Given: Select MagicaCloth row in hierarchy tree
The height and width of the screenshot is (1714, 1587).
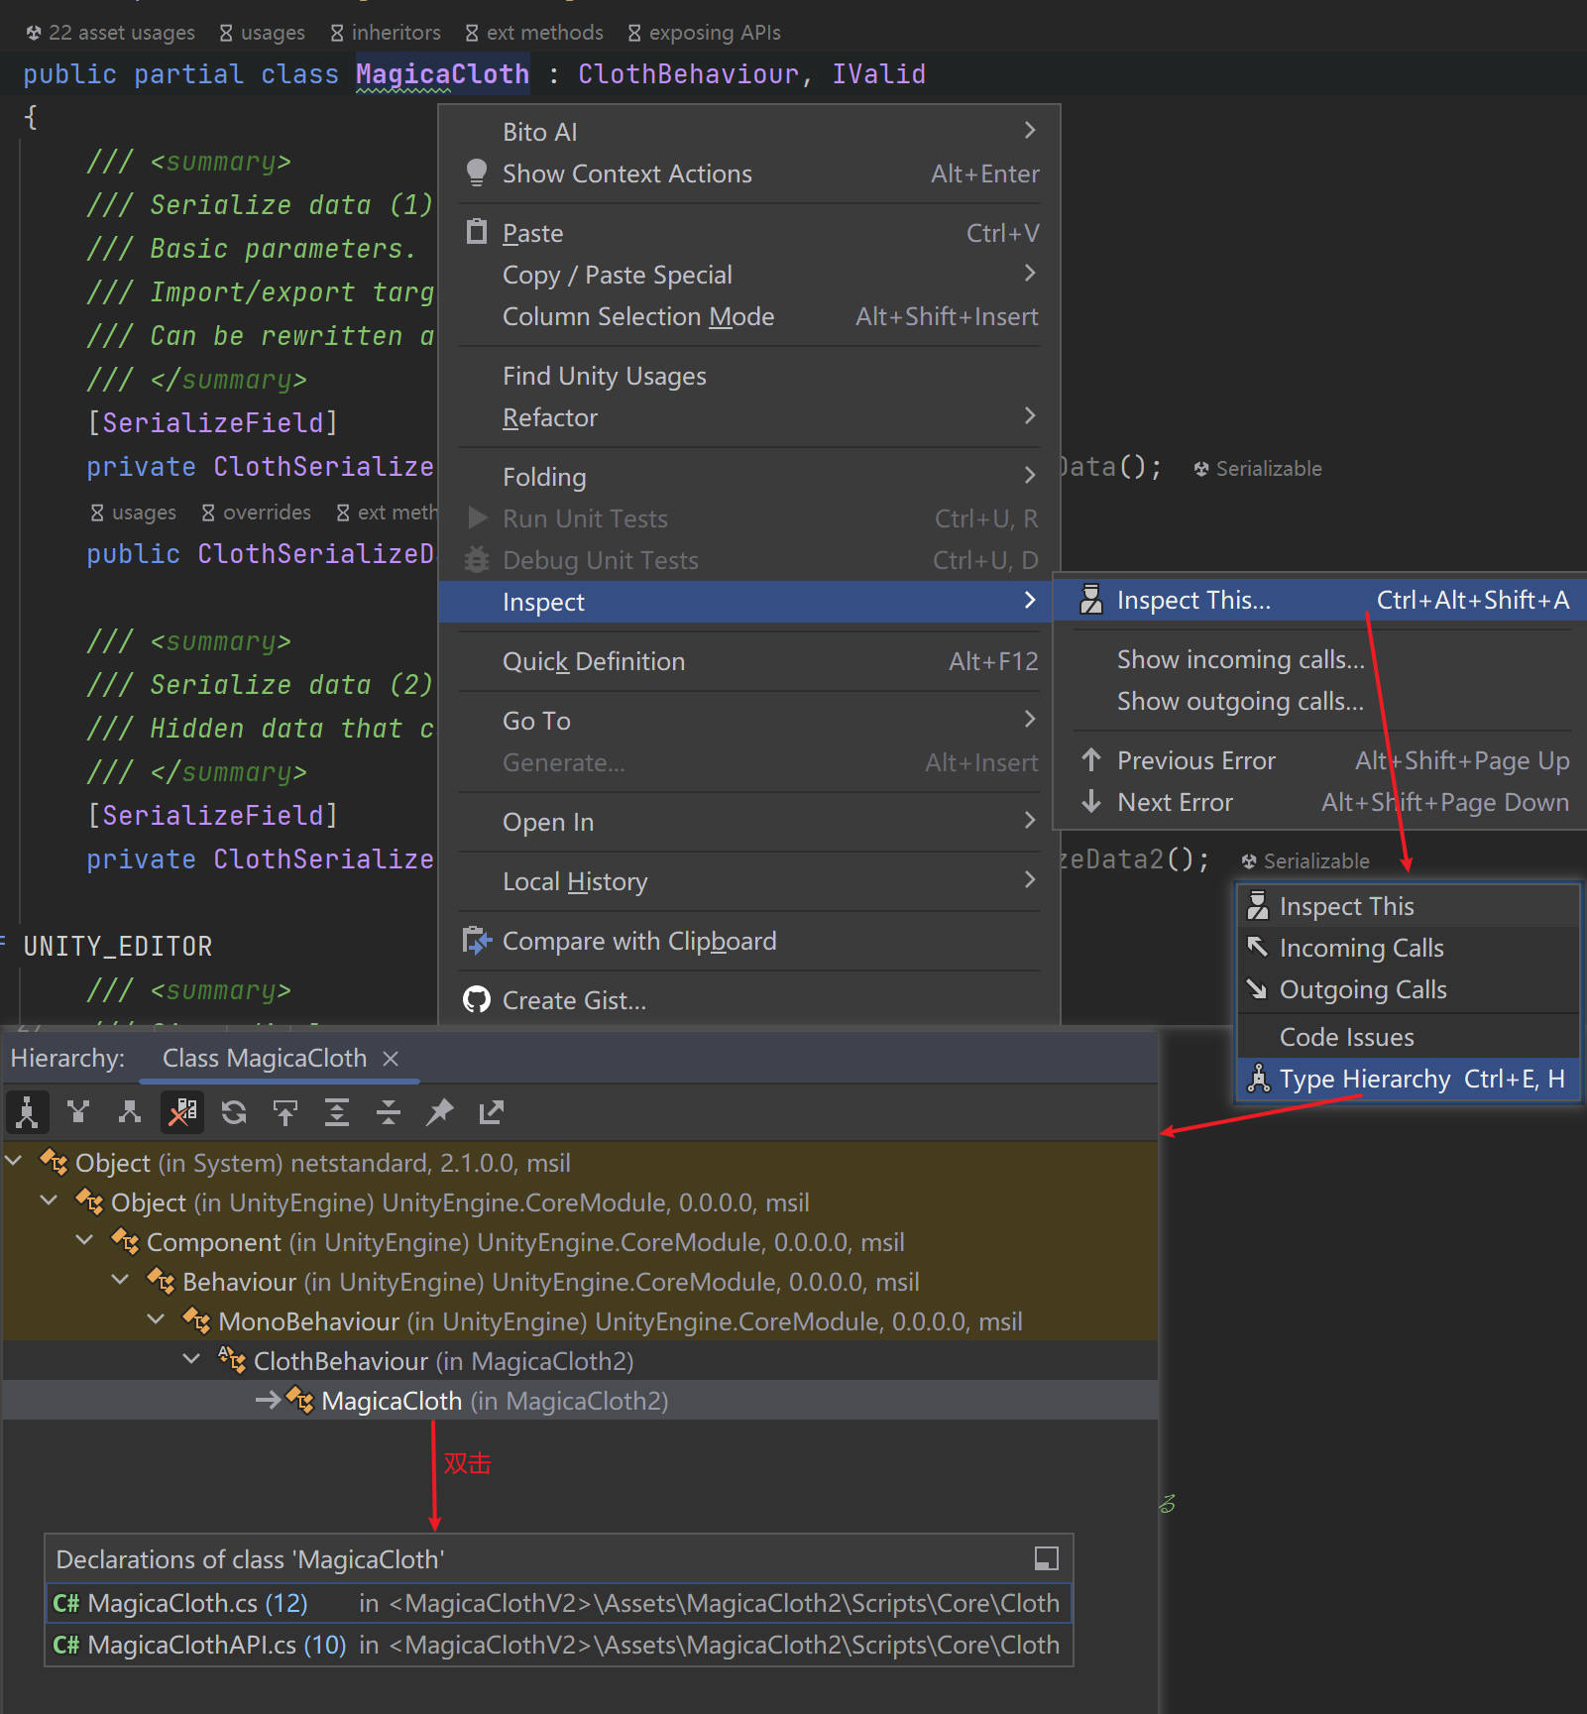Looking at the screenshot, I should pyautogui.click(x=581, y=1400).
